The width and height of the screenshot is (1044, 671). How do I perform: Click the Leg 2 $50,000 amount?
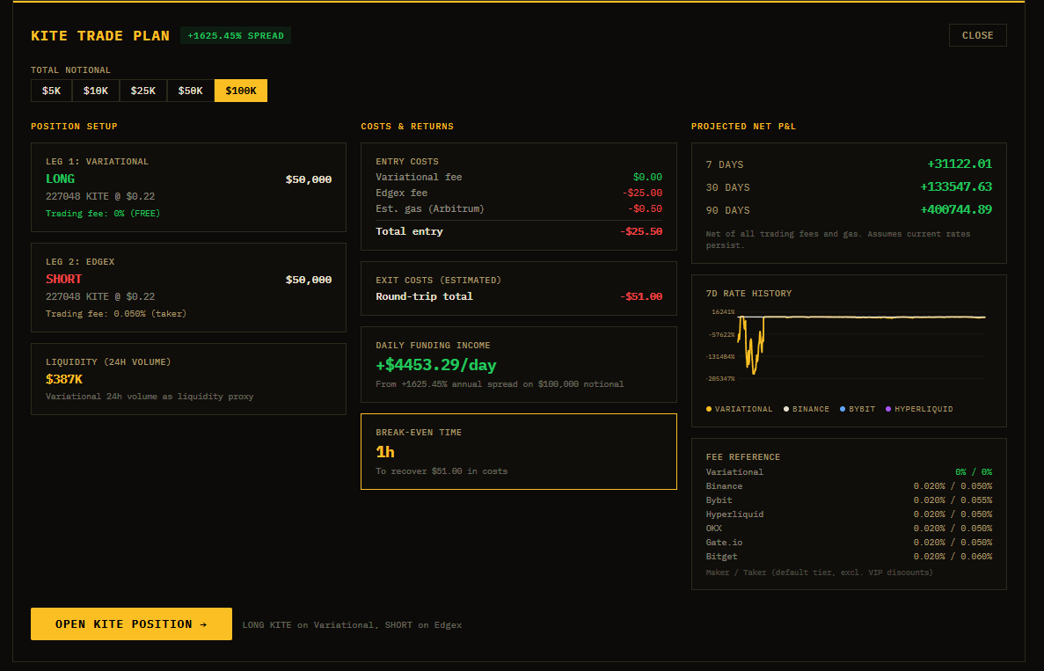pyautogui.click(x=309, y=280)
